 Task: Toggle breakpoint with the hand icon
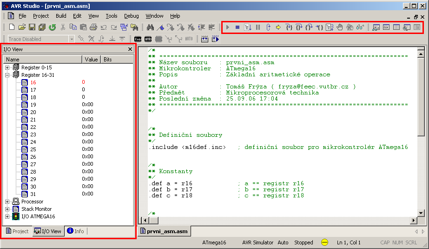[x=340, y=27]
